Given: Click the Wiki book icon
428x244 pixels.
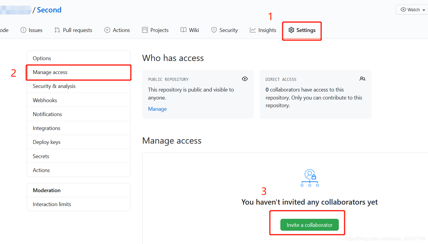Looking at the screenshot, I should click(x=183, y=30).
